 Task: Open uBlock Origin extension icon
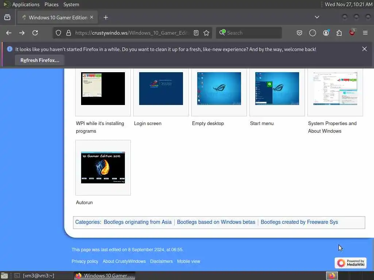click(x=352, y=32)
